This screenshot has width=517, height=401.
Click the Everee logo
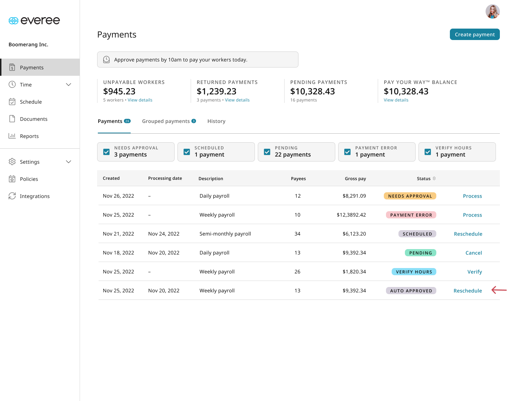point(34,21)
